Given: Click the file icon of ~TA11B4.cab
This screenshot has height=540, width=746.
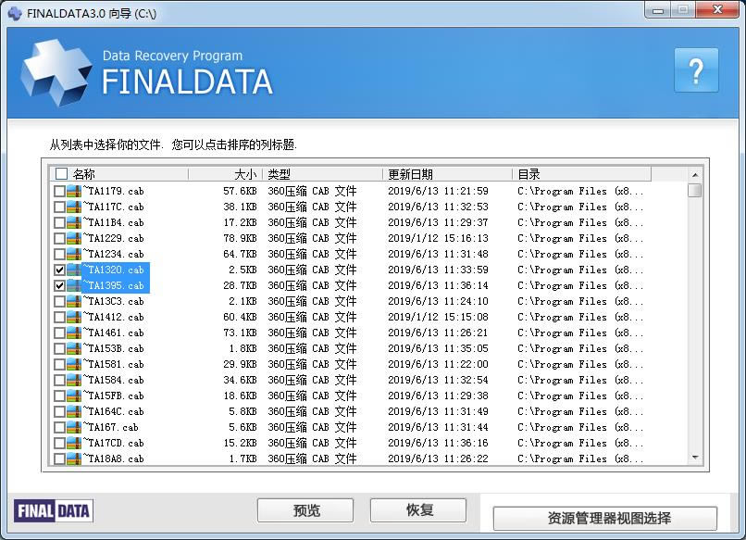Looking at the screenshot, I should point(74,223).
